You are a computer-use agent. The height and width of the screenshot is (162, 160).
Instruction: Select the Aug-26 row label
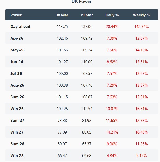[17, 85]
